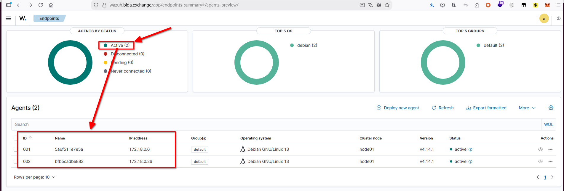The width and height of the screenshot is (564, 191).
Task: Expand the More dropdown menu
Action: [527, 108]
